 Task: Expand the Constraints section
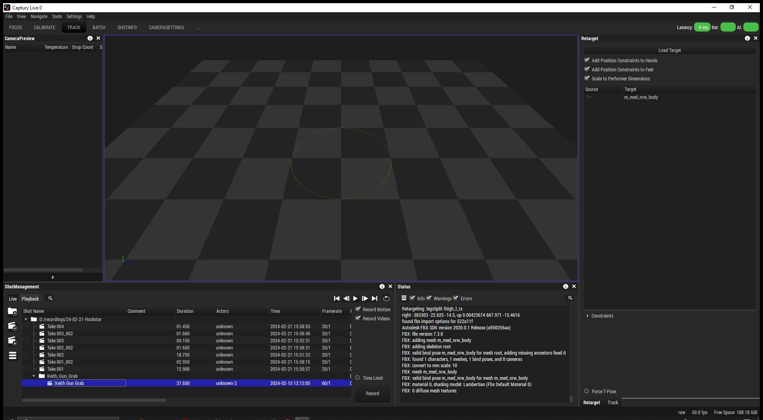pyautogui.click(x=588, y=316)
